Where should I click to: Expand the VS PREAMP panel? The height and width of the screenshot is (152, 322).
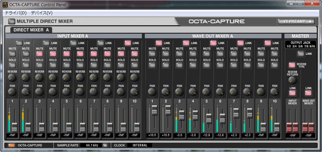tap(296, 21)
